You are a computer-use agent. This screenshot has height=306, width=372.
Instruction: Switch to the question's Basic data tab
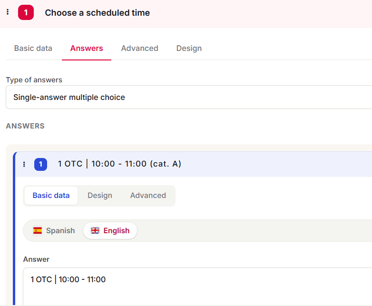33,48
